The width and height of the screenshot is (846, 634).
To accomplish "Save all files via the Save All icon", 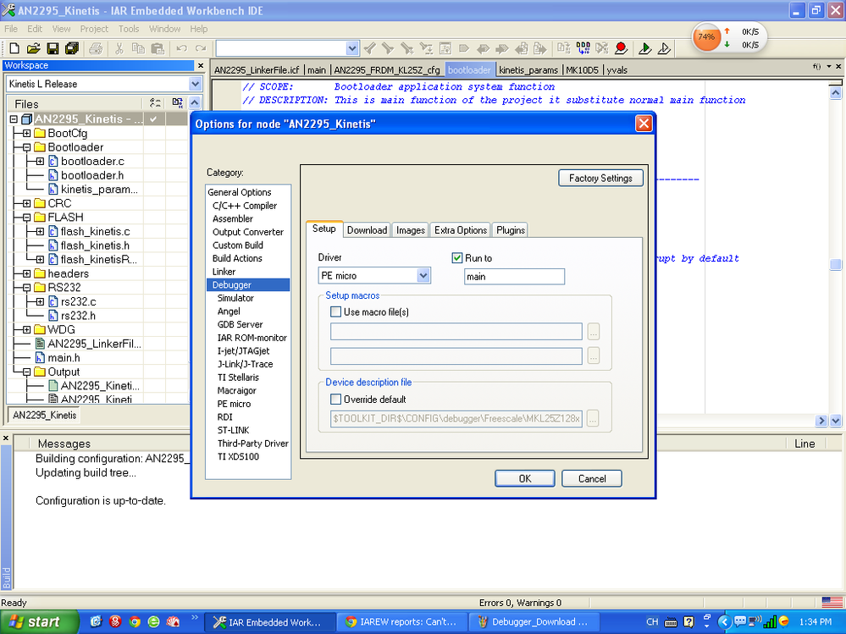I will 71,48.
